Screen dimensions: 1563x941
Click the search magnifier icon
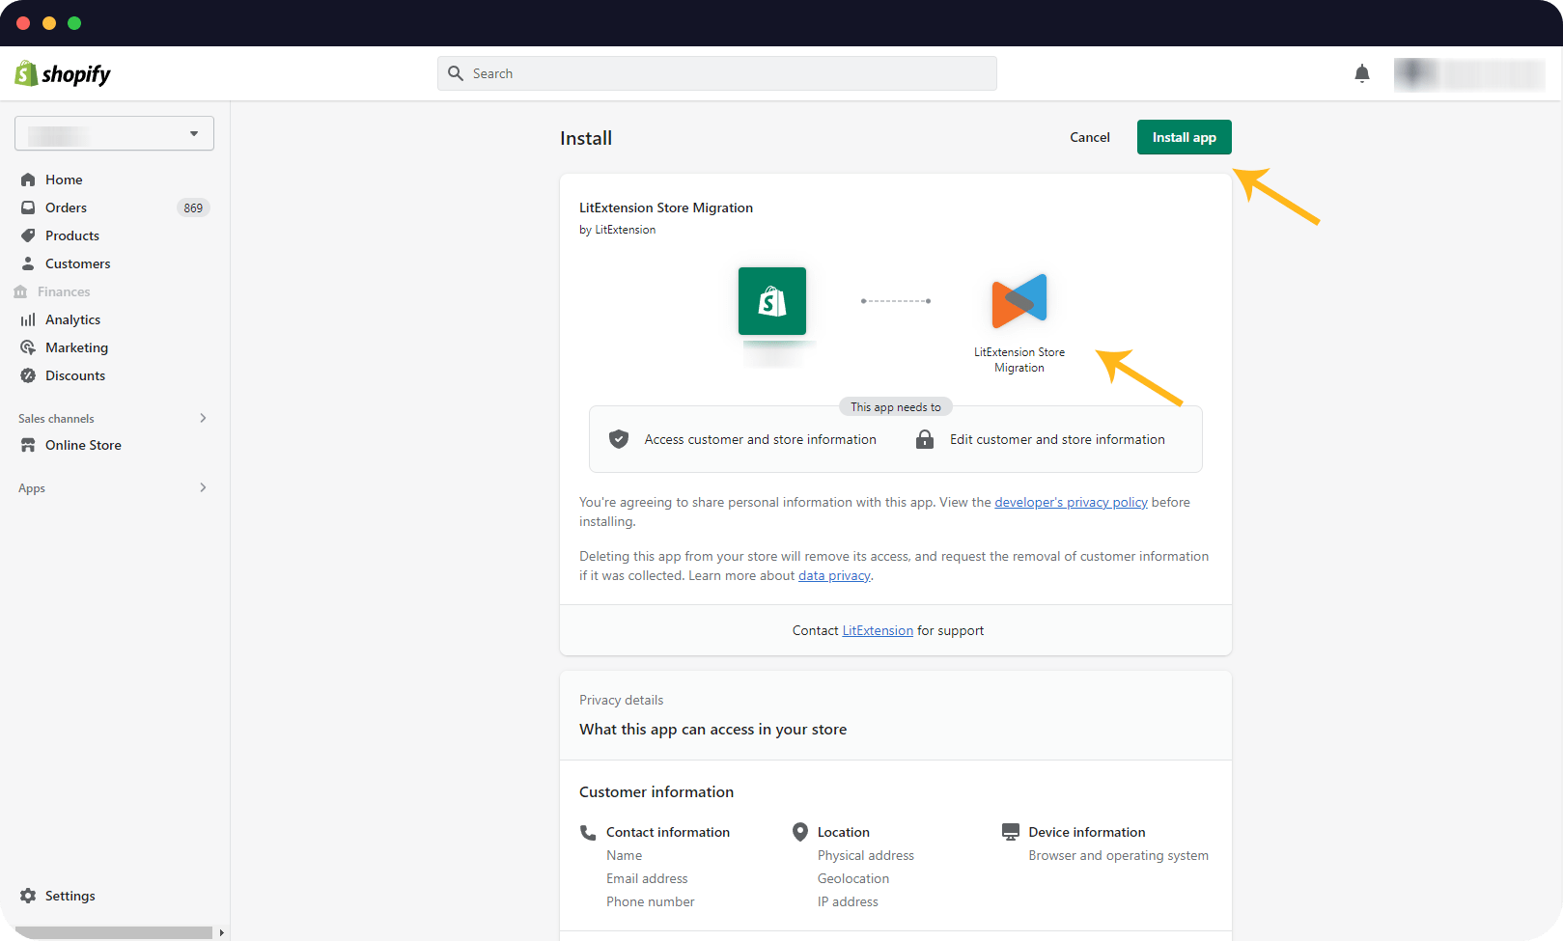coord(456,73)
